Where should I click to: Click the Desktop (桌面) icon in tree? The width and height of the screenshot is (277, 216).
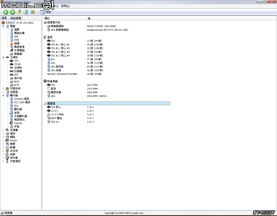[x=12, y=113]
